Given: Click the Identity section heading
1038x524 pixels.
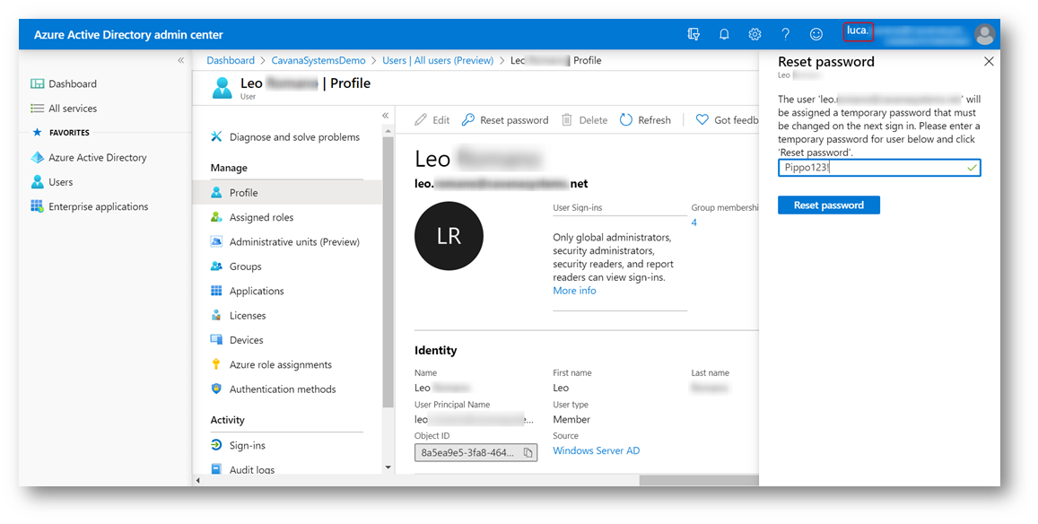Looking at the screenshot, I should (x=436, y=351).
